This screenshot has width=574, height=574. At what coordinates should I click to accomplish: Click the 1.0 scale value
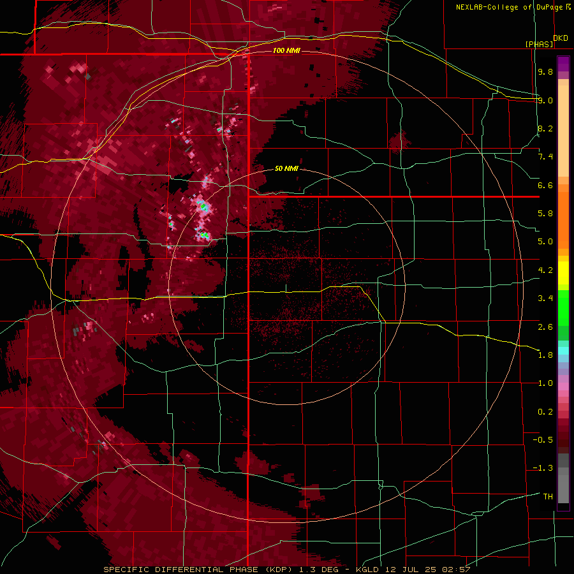point(545,383)
